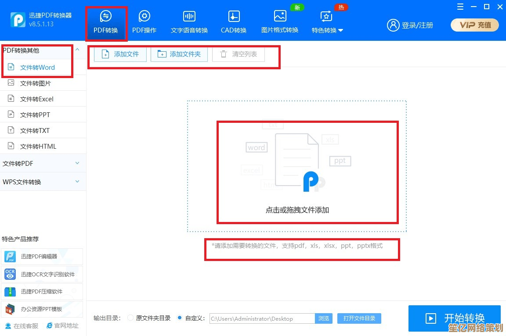506x336 pixels.
Task: Collapse the PDF转换其他 section
Action: [x=77, y=50]
